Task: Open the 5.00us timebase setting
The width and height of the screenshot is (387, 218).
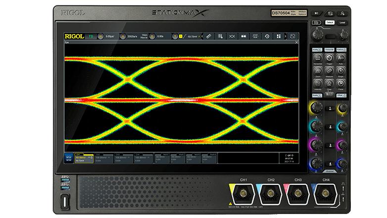Action: (x=110, y=36)
